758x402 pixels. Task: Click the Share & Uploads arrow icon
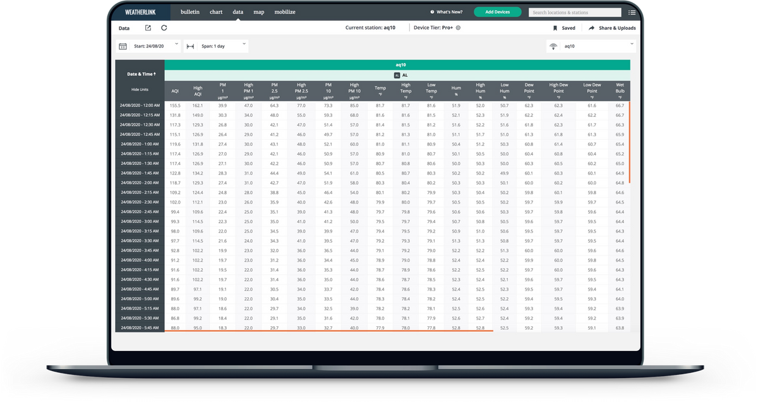point(592,28)
